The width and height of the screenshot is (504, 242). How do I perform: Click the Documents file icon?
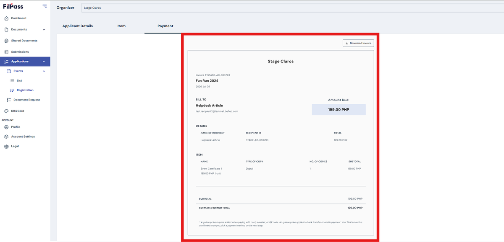(6, 30)
